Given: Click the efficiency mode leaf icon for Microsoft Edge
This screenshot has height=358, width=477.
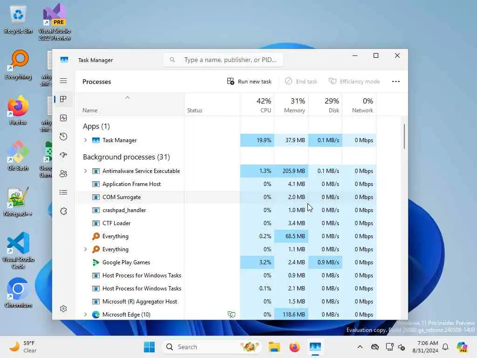Looking at the screenshot, I should [231, 315].
